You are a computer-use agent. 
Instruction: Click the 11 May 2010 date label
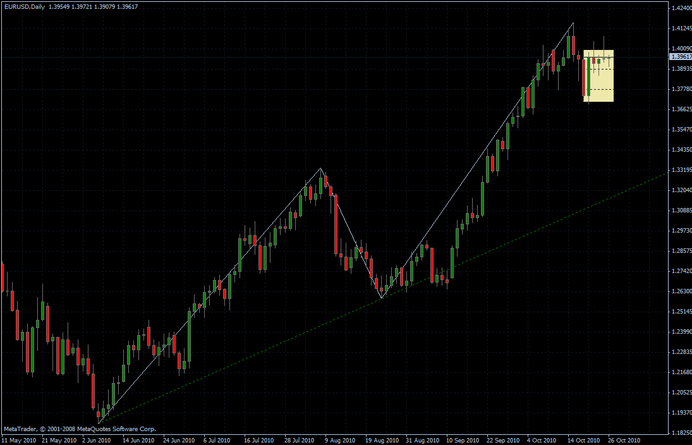pos(19,441)
